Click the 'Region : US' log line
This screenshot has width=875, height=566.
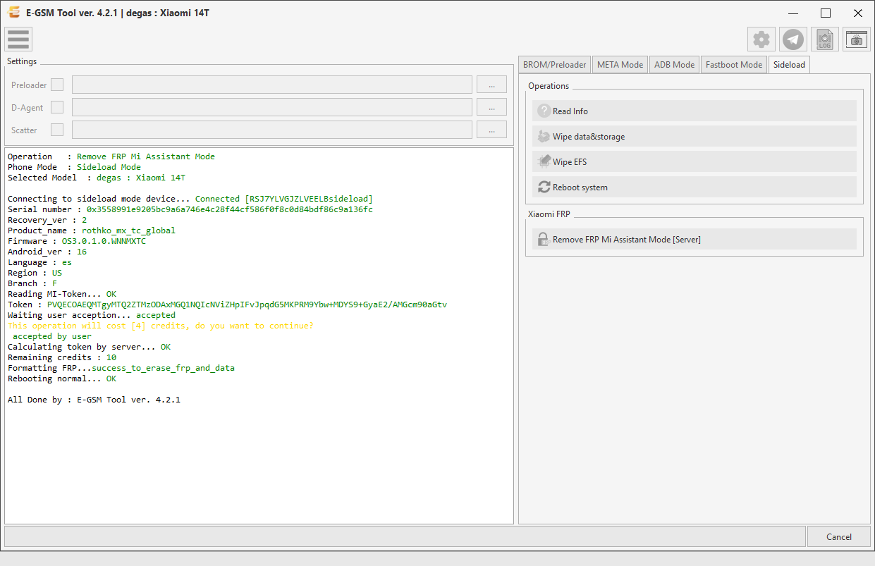[x=35, y=273]
